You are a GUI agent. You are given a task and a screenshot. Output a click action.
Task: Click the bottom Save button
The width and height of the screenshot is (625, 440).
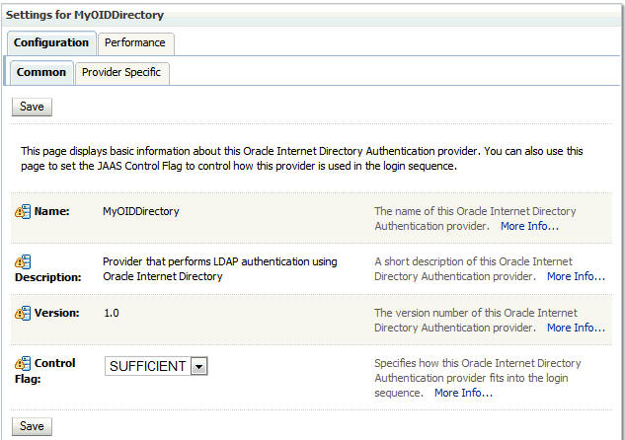coord(32,426)
